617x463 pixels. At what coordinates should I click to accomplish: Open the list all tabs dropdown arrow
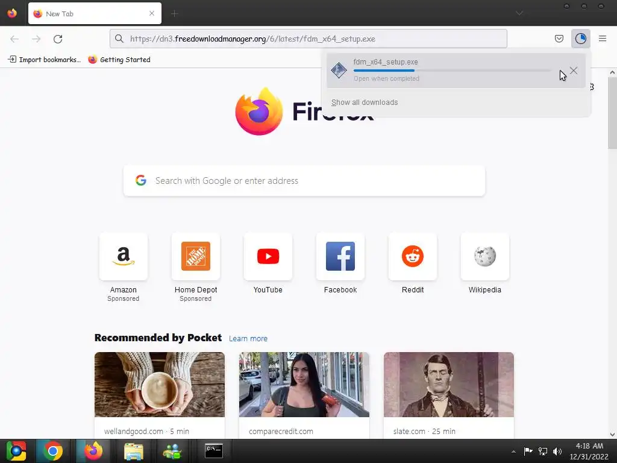tap(519, 13)
